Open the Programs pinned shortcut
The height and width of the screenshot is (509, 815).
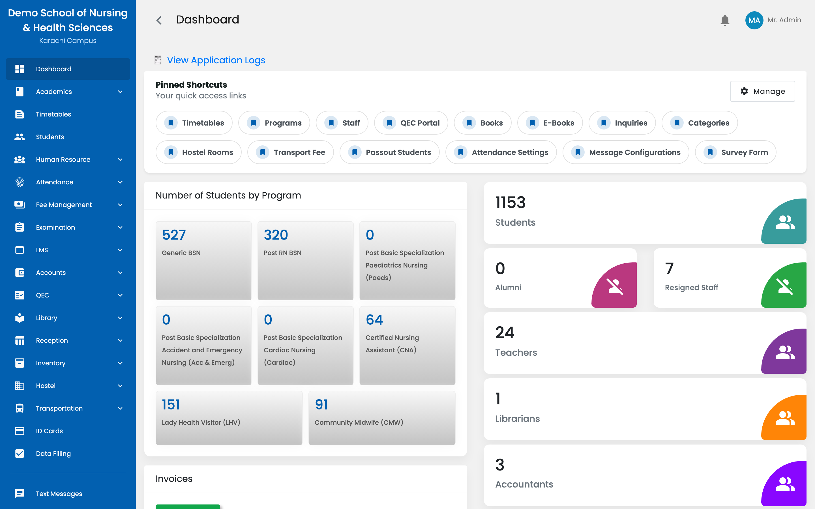[x=274, y=123]
